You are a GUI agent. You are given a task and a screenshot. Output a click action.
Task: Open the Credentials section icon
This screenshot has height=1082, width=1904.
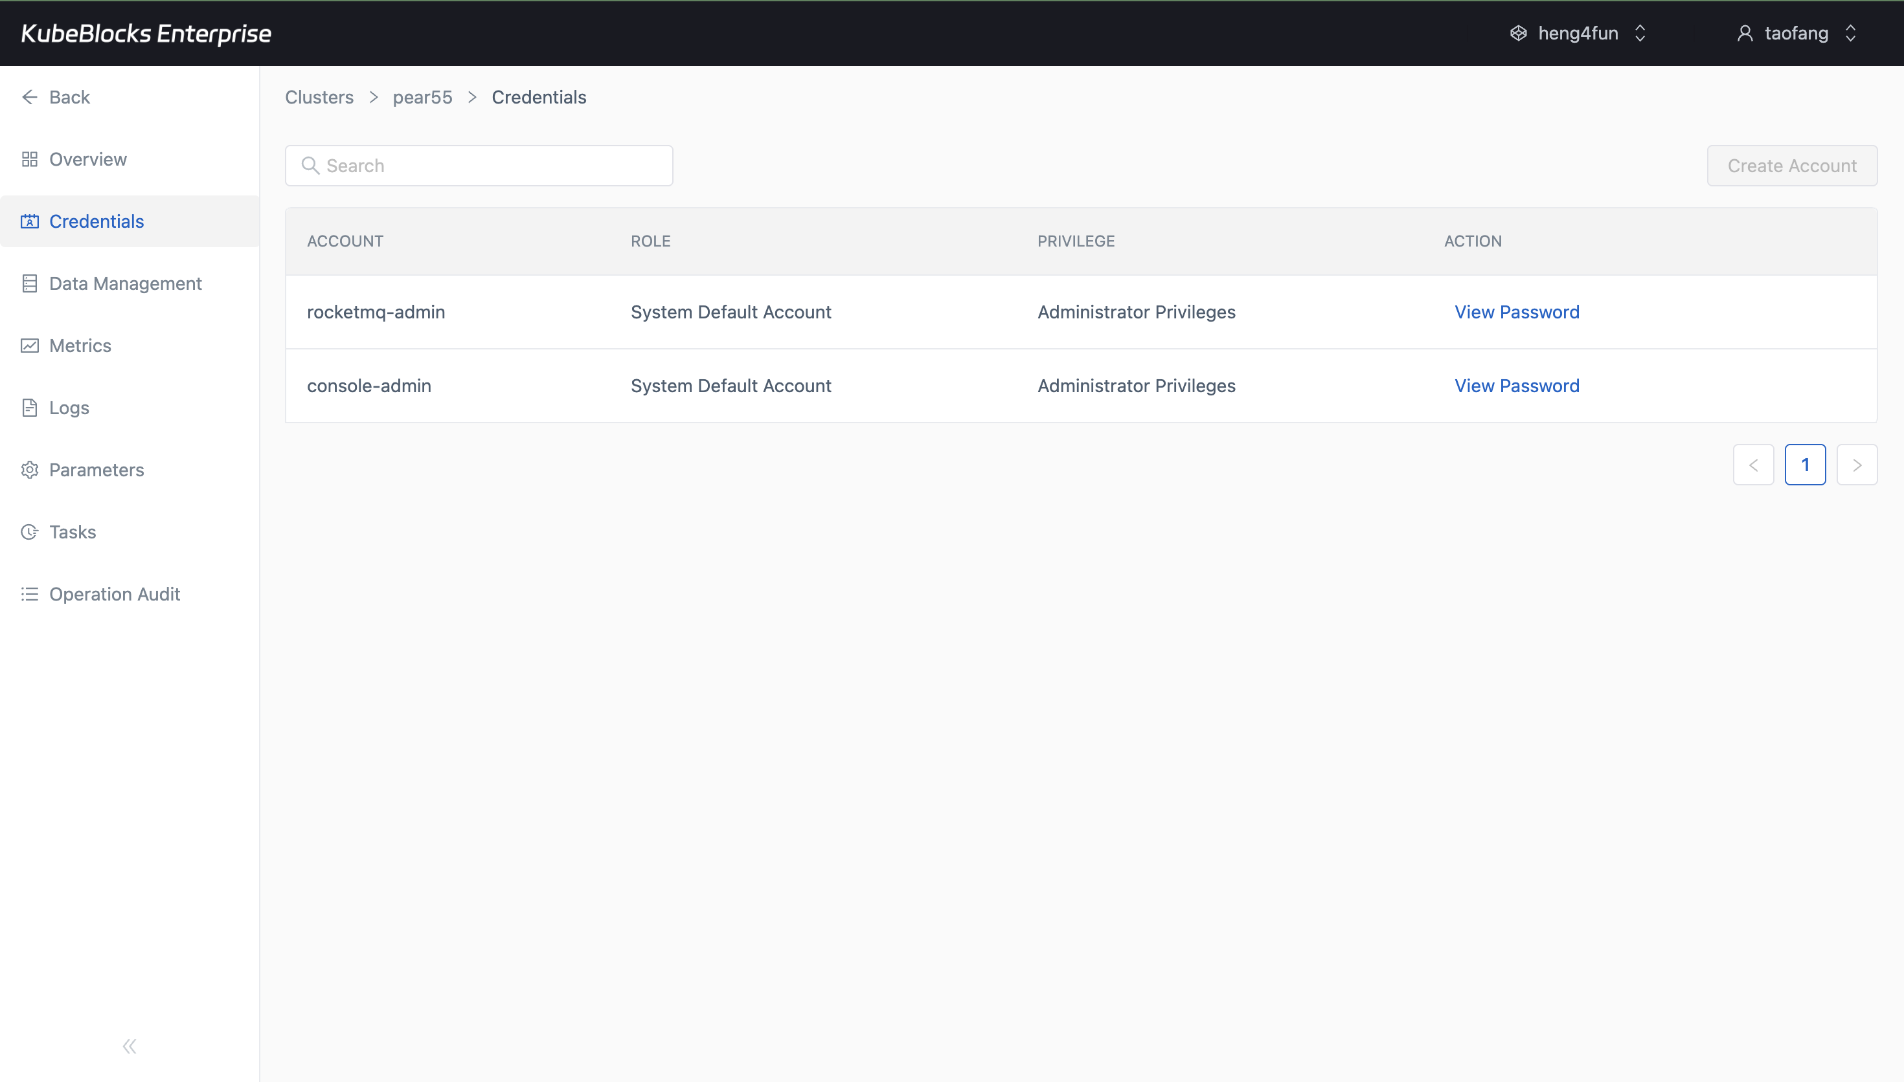point(30,221)
